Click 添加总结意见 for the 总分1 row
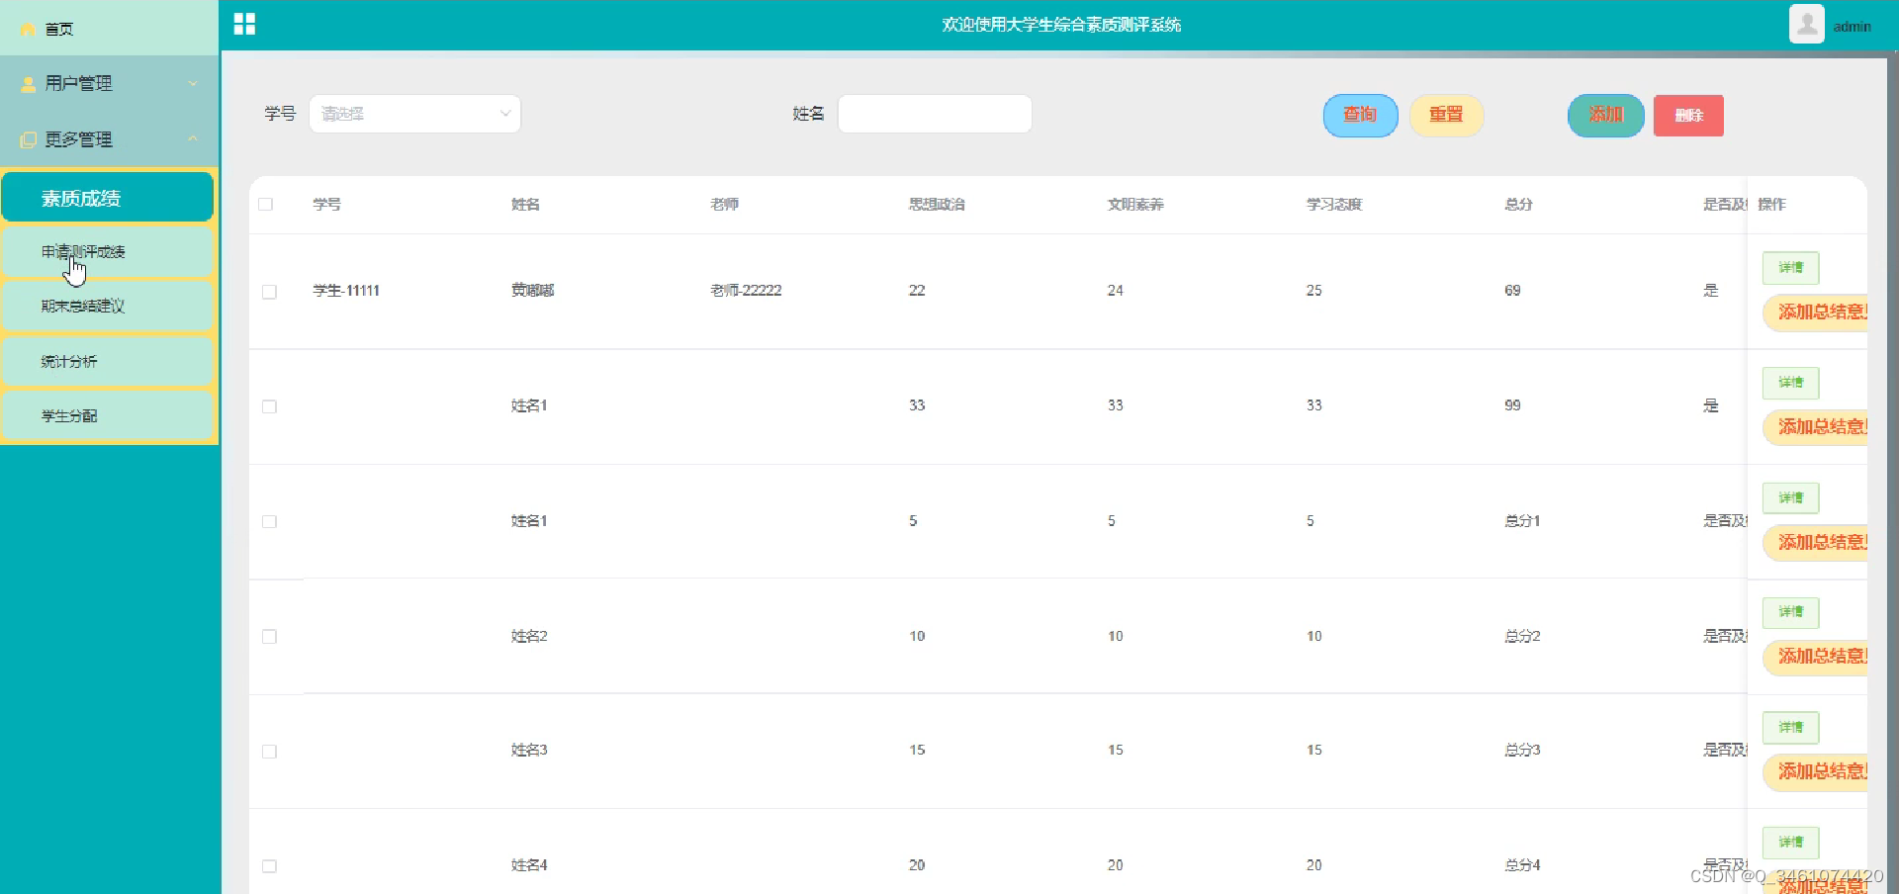This screenshot has height=894, width=1899. point(1815,543)
